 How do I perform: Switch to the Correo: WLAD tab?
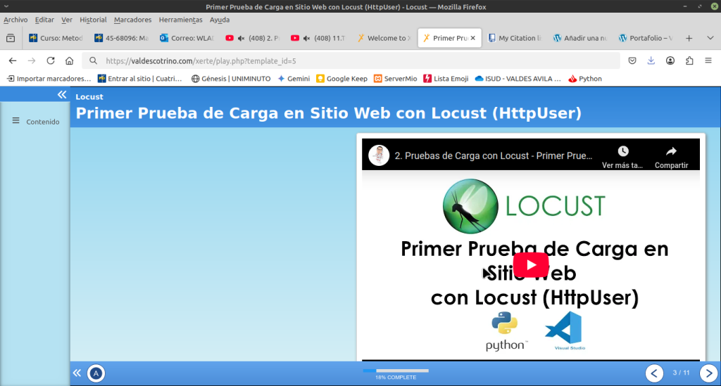pyautogui.click(x=187, y=38)
